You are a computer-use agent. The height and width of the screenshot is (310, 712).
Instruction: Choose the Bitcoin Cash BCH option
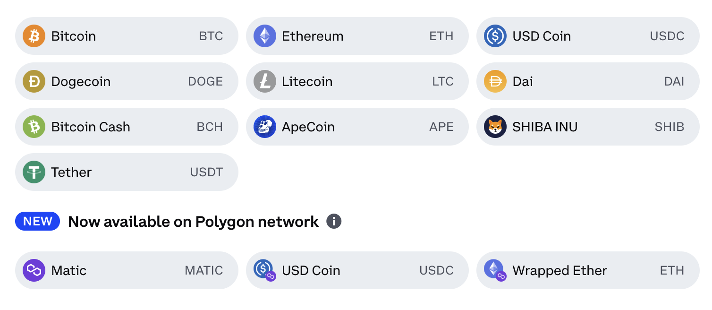click(x=127, y=127)
